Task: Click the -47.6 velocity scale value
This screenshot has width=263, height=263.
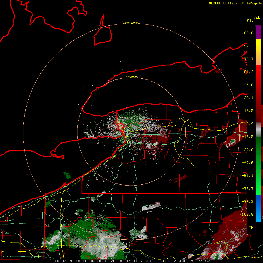Action: [248, 163]
